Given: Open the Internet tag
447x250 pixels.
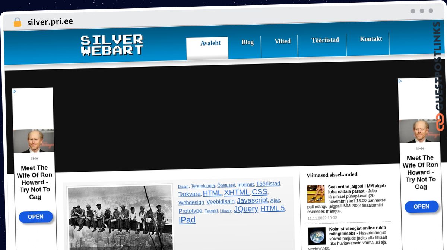Looking at the screenshot, I should pos(245,184).
